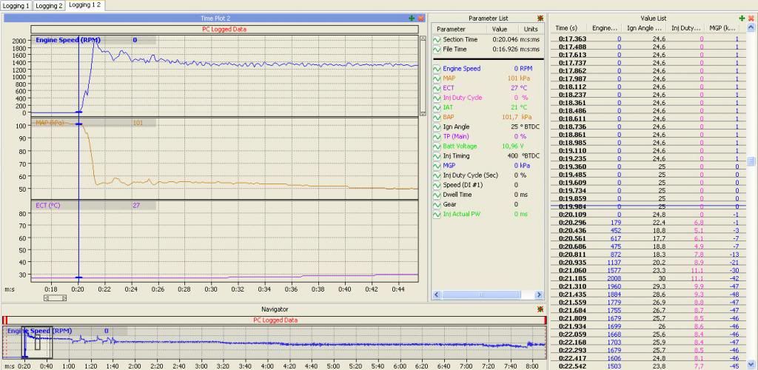Toggle the File Time plot icon

[x=437, y=50]
